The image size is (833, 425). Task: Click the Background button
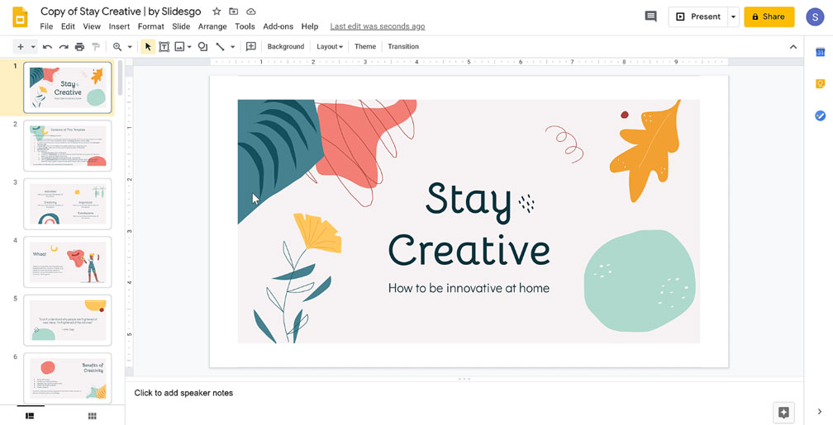(x=285, y=47)
